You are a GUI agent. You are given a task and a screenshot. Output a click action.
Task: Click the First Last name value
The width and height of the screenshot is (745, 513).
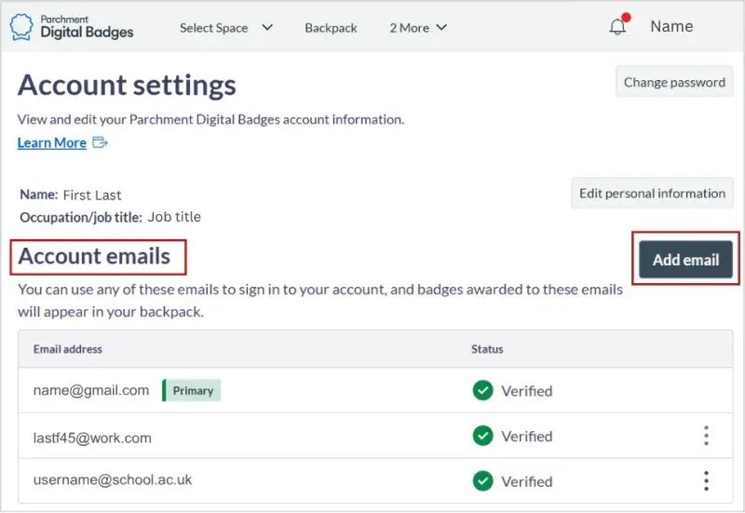click(92, 196)
